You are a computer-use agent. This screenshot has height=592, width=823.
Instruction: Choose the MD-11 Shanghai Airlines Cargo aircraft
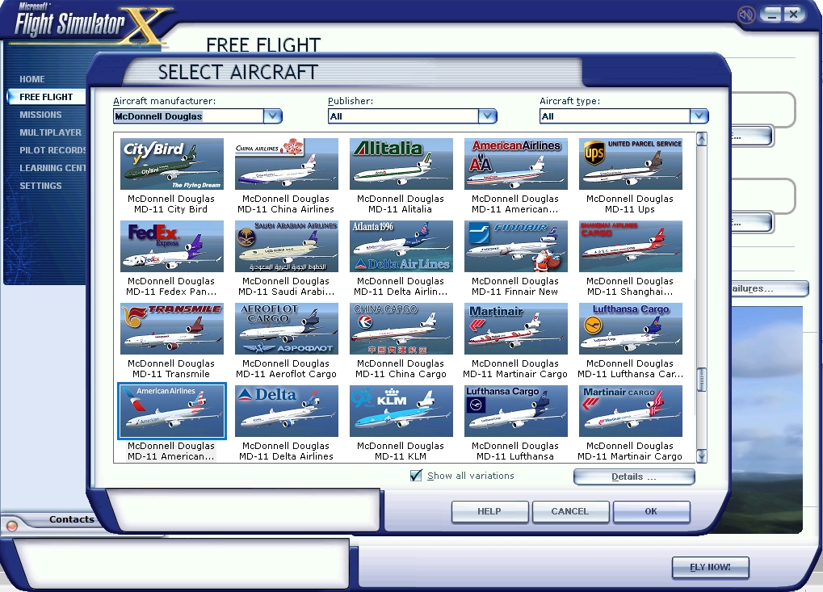pos(630,246)
